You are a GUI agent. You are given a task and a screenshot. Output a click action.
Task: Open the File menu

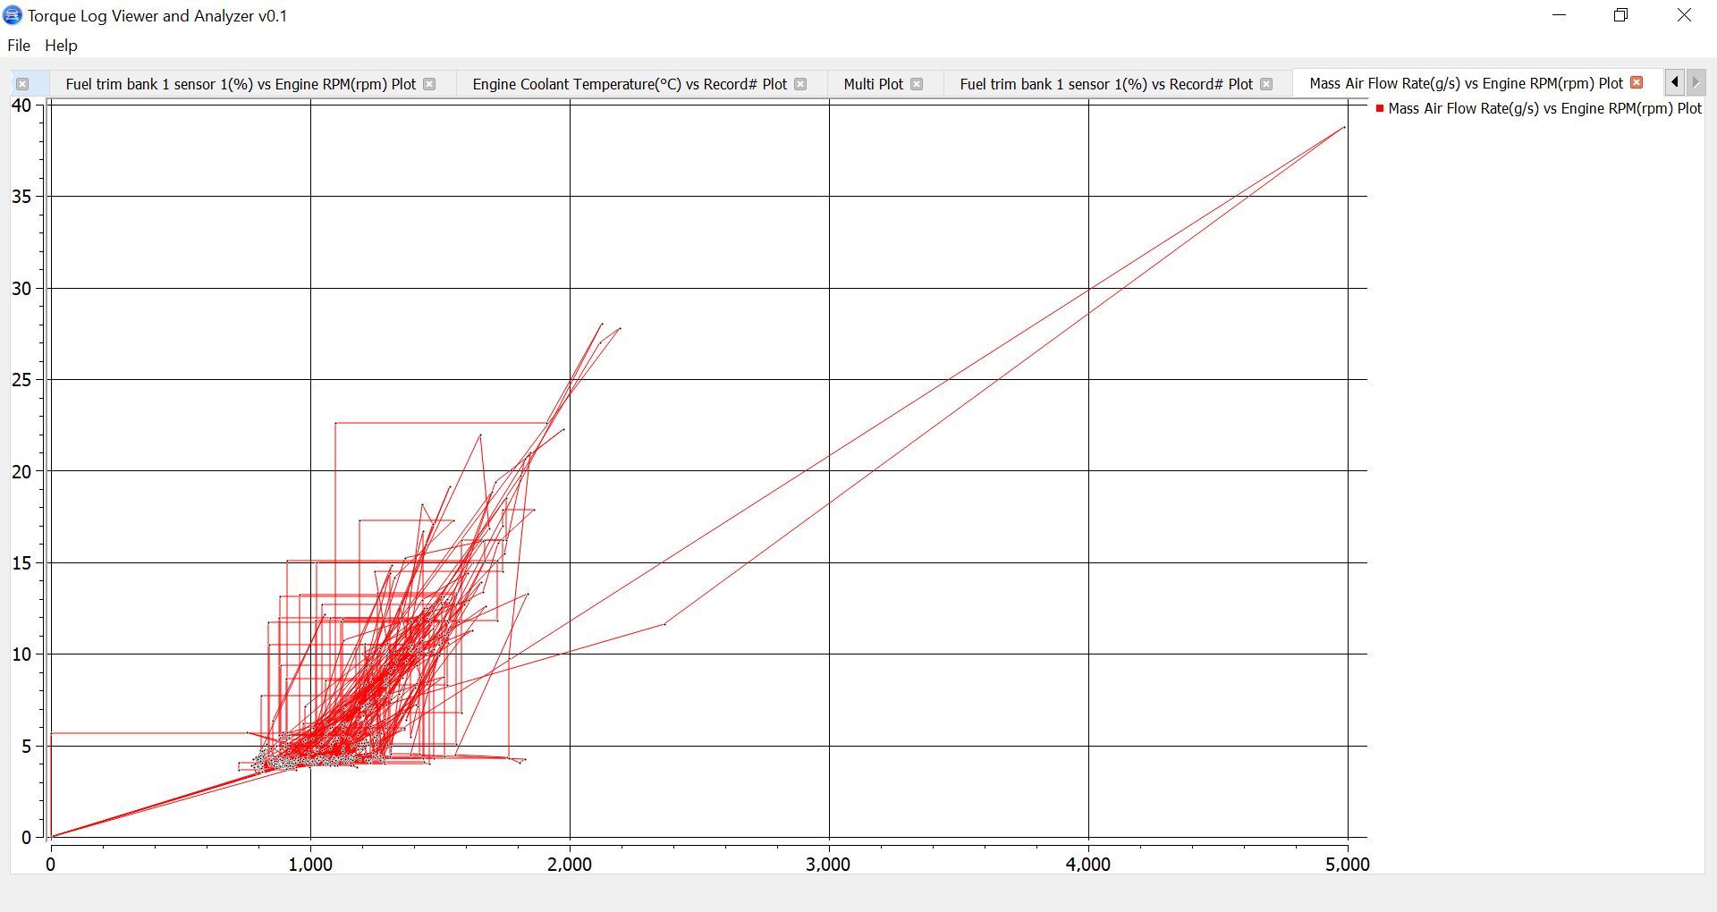[x=19, y=46]
